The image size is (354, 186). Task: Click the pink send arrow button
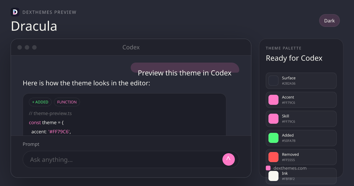click(x=229, y=159)
